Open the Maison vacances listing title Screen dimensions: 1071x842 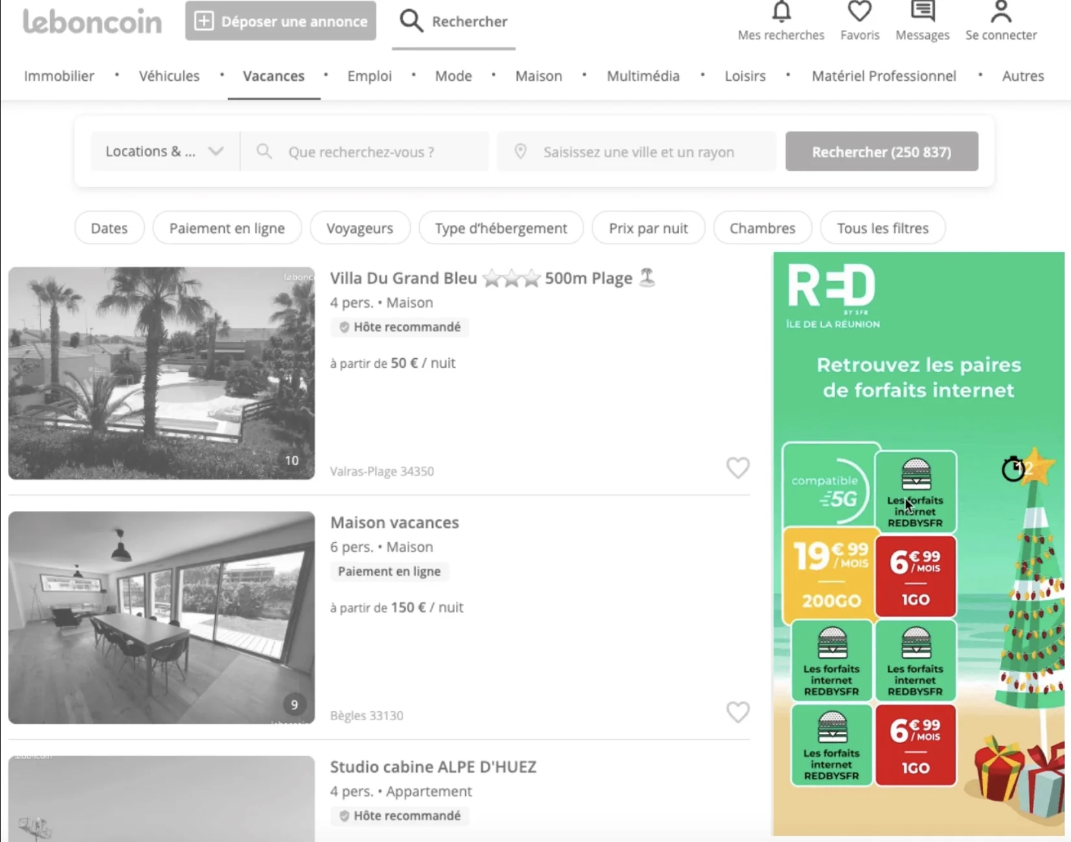[395, 523]
